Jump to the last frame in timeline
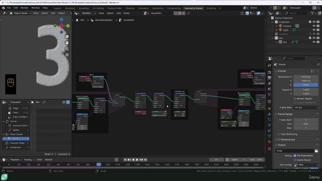The image size is (322, 181). point(145,160)
